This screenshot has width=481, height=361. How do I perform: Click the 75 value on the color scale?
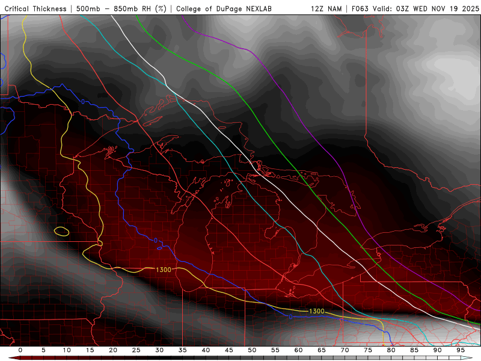pyautogui.click(x=368, y=350)
